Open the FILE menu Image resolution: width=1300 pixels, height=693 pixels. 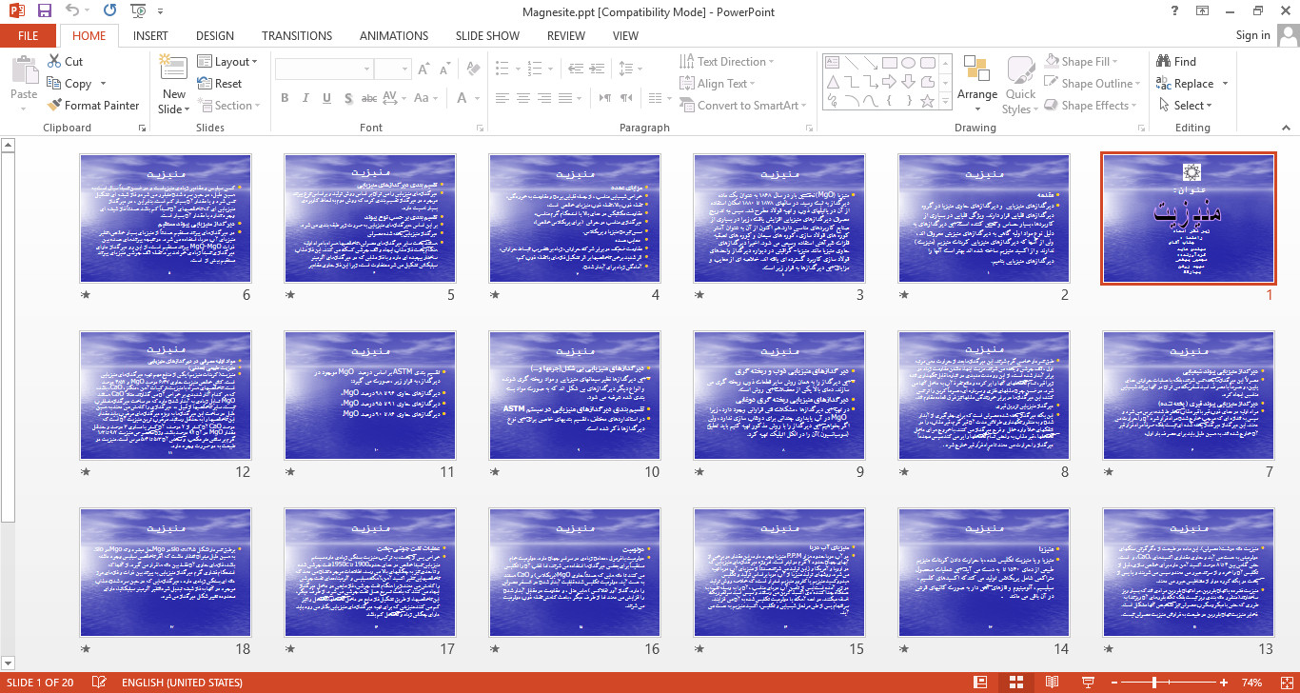[28, 36]
